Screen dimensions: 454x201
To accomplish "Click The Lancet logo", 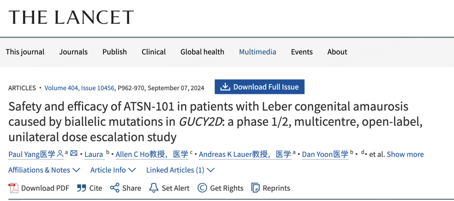I will click(x=71, y=17).
